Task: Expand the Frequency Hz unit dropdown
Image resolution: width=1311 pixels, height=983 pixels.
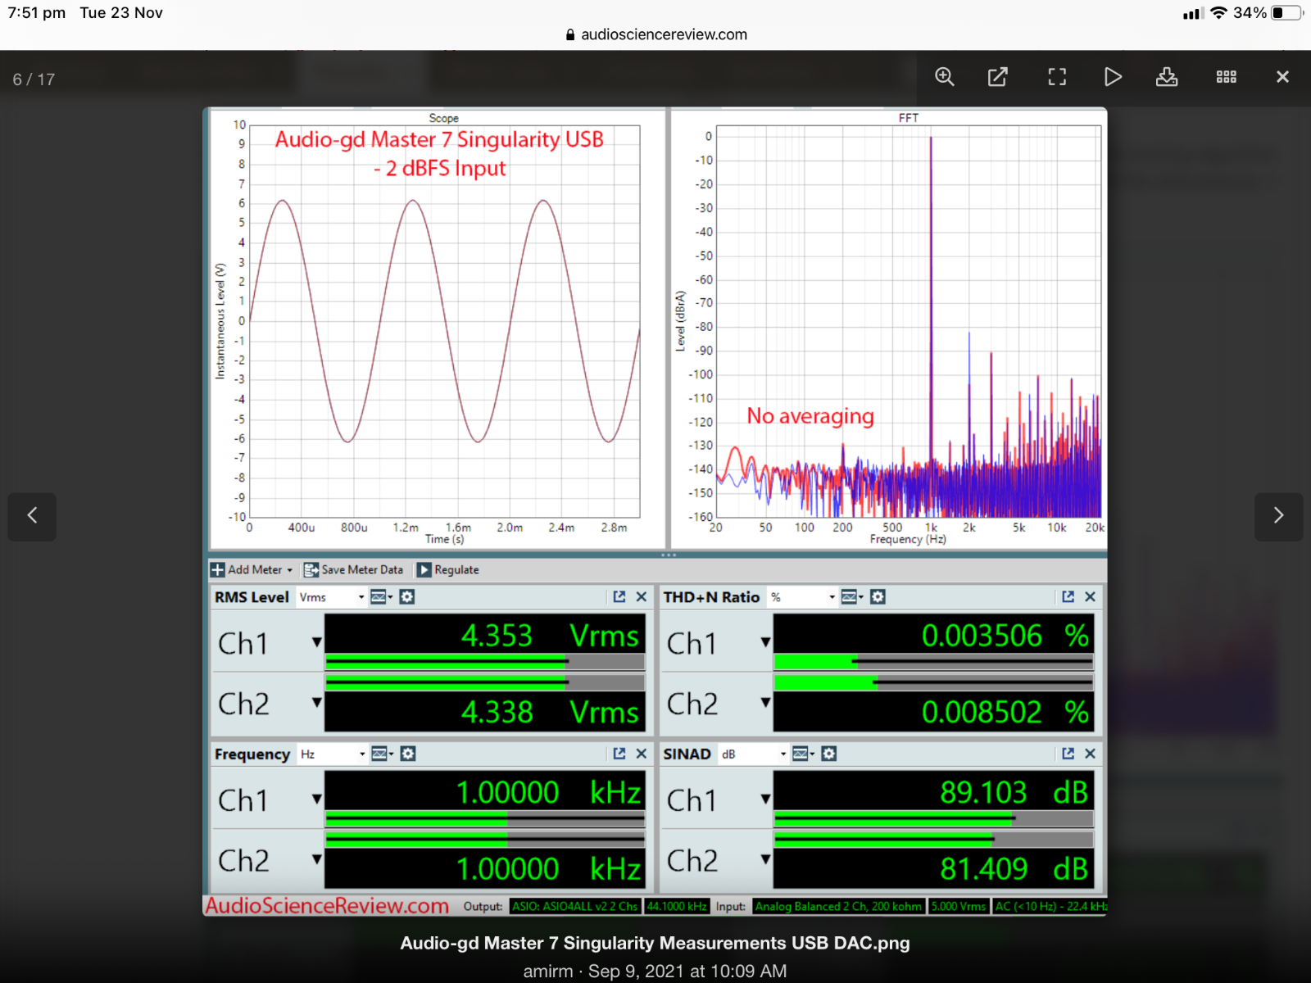Action: (333, 754)
